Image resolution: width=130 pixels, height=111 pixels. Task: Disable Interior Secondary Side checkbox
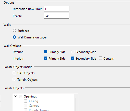(x=73, y=58)
